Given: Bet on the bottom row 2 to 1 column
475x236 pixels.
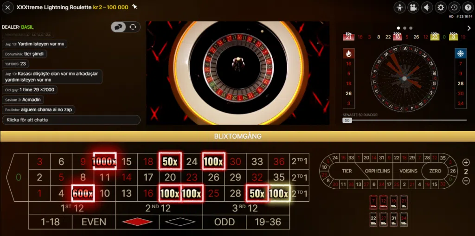Looking at the screenshot, I should (299, 193).
